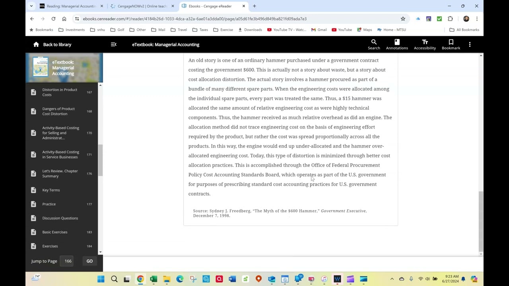Close the CengageNOWv2 tab

173,6
